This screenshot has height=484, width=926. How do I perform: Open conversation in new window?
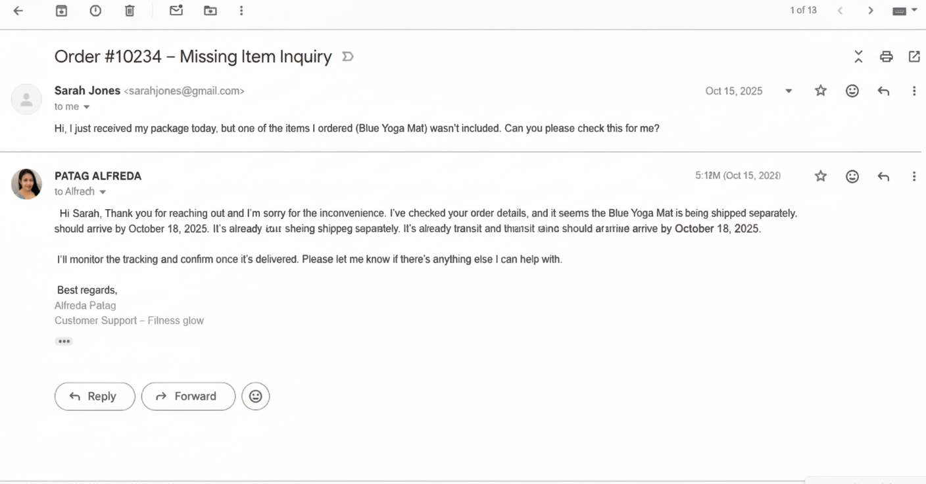point(914,57)
